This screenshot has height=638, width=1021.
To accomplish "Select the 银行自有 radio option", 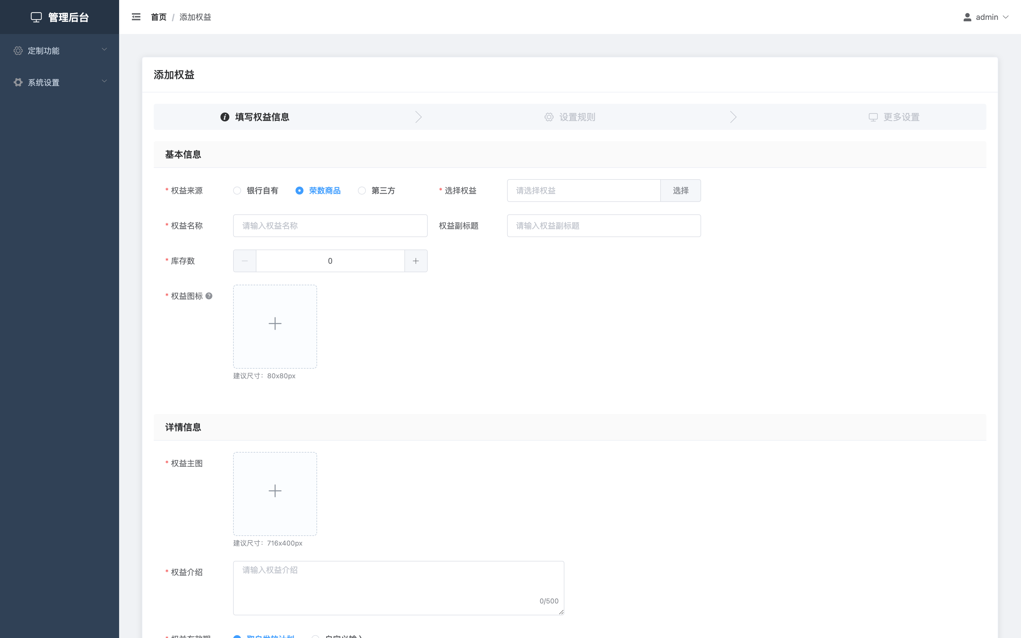I will point(256,191).
